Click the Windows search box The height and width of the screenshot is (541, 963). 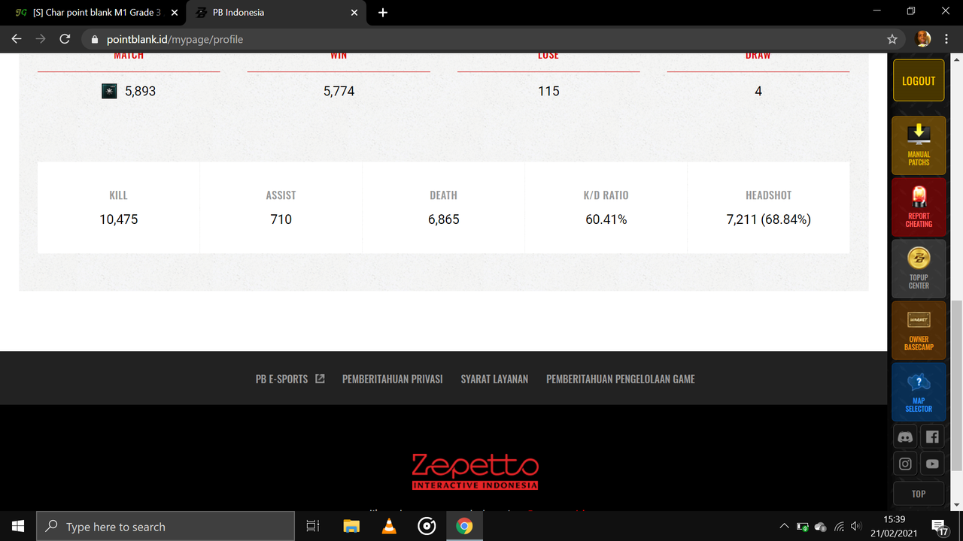tap(166, 526)
